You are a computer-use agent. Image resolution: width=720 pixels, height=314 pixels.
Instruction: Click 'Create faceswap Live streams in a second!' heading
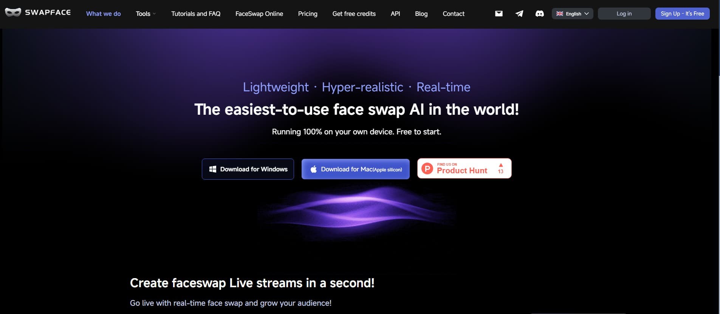252,283
